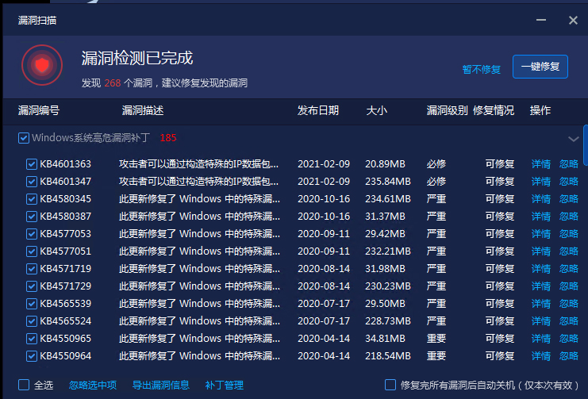Open 详情 for KB4580387

540,217
